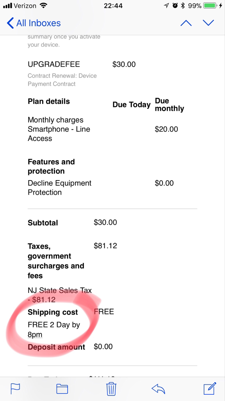Tap the Shipping cost label
Screen dimensions: 225x401
tap(53, 312)
